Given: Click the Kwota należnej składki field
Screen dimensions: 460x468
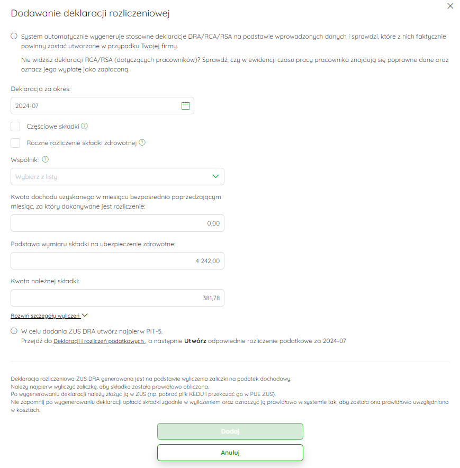Looking at the screenshot, I should (118, 298).
